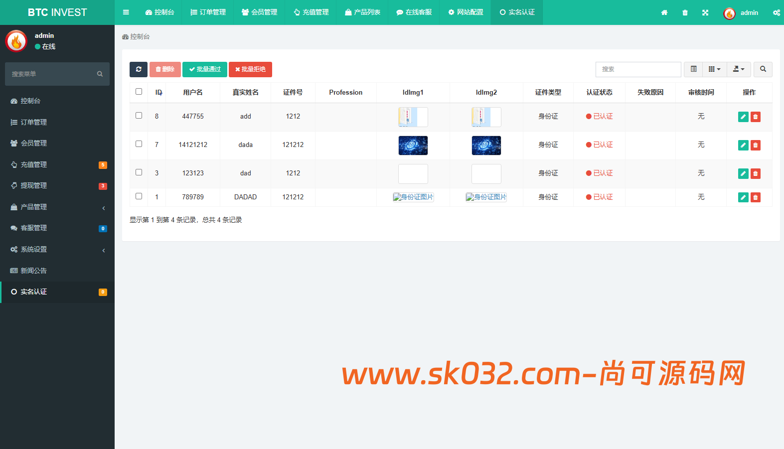The width and height of the screenshot is (784, 449).
Task: Click Profession column header
Action: click(x=346, y=93)
